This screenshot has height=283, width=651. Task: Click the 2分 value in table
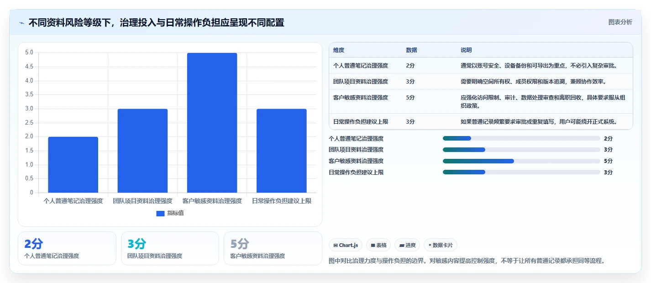click(410, 66)
